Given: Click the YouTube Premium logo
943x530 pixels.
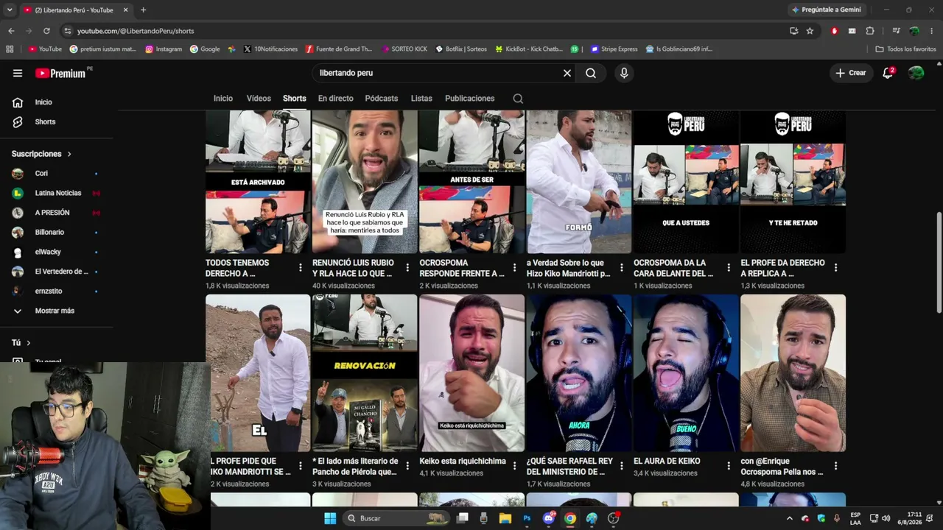Looking at the screenshot, I should (60, 73).
